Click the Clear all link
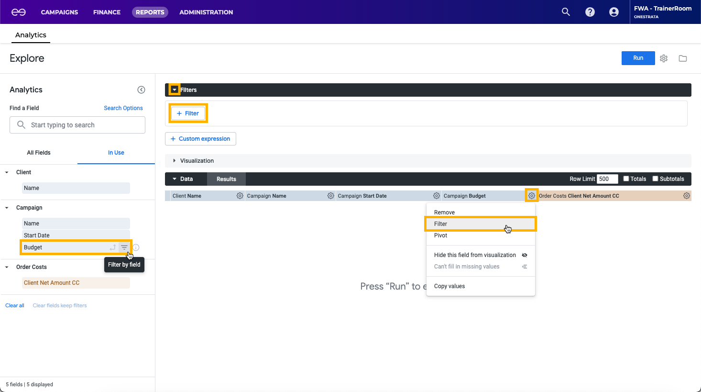Image resolution: width=701 pixels, height=392 pixels. [15, 305]
